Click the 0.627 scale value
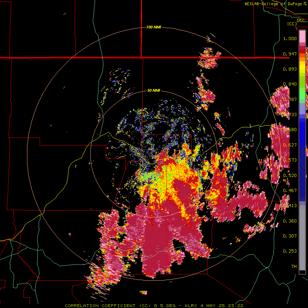This screenshot has width=308, height=308. coord(290,145)
